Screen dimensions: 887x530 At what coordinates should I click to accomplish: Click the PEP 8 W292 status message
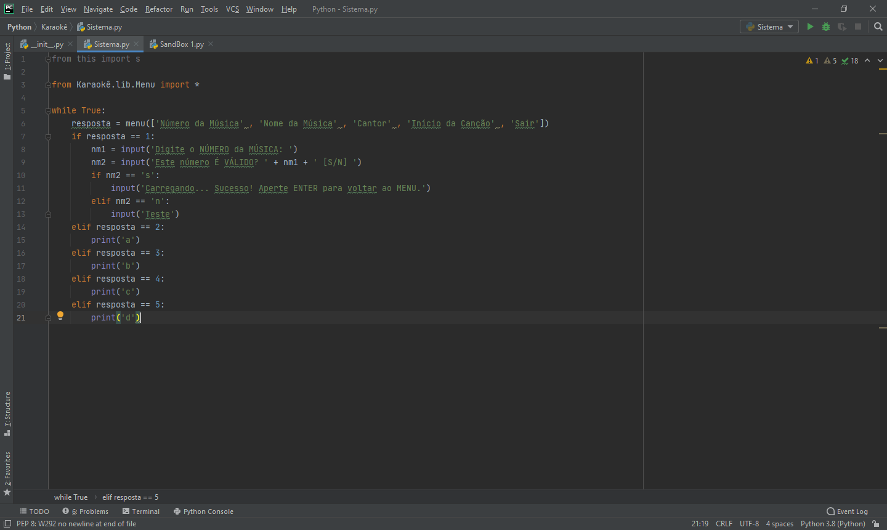[76, 524]
